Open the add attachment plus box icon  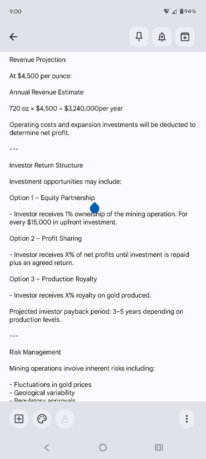(19, 419)
